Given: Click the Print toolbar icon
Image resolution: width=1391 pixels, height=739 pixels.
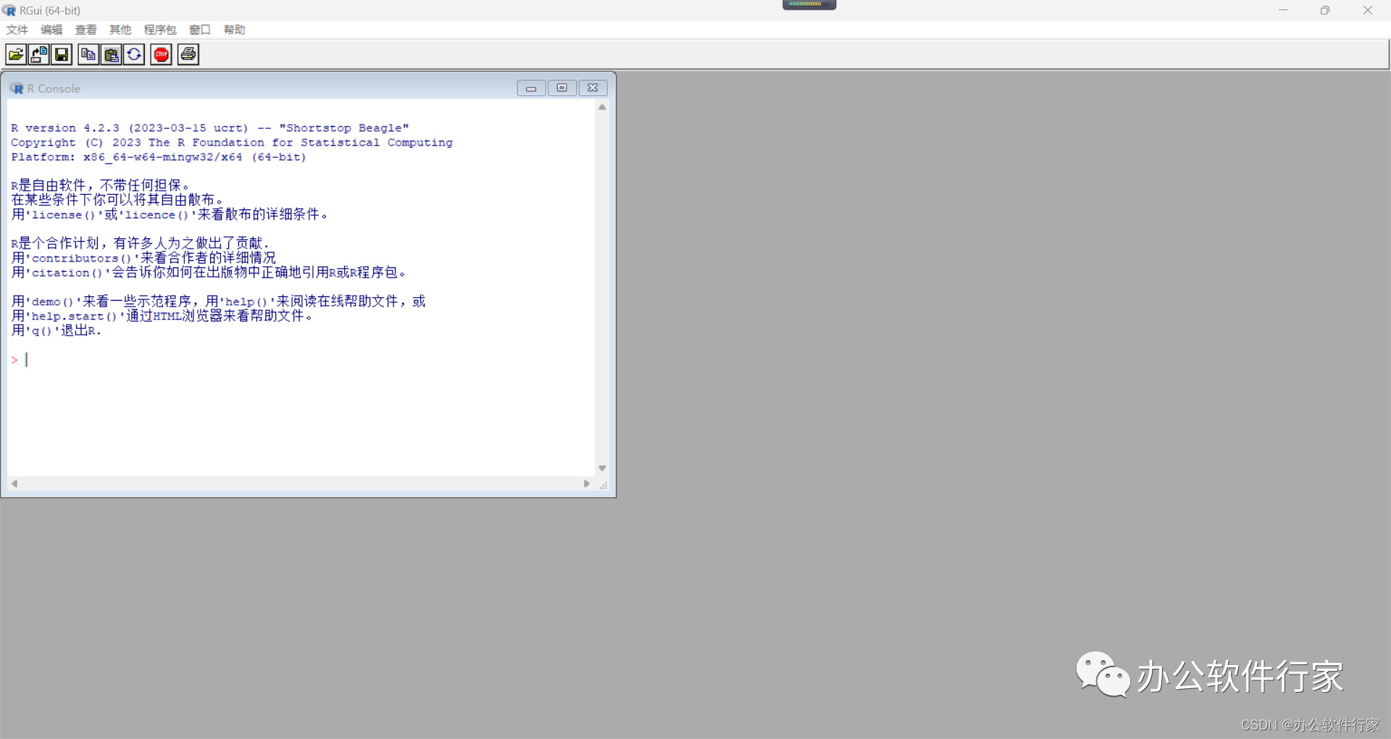Looking at the screenshot, I should pos(188,54).
